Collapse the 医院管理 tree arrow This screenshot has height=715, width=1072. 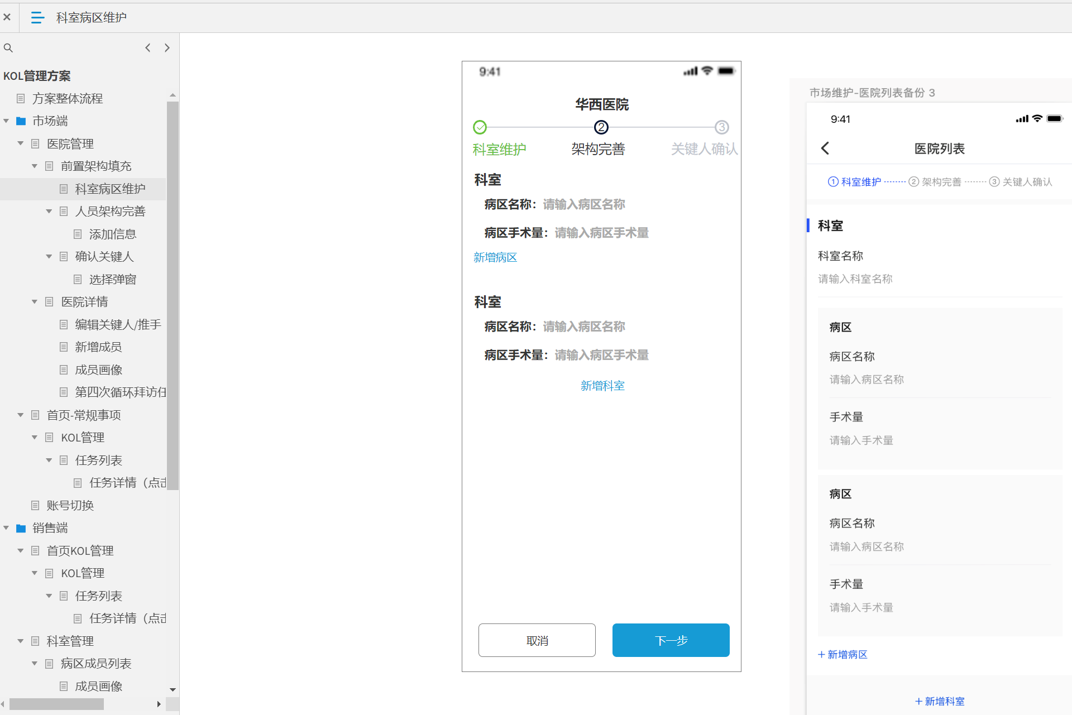(21, 144)
